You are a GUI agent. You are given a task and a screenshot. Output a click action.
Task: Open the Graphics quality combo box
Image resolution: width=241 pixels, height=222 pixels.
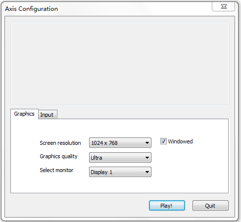(x=120, y=158)
